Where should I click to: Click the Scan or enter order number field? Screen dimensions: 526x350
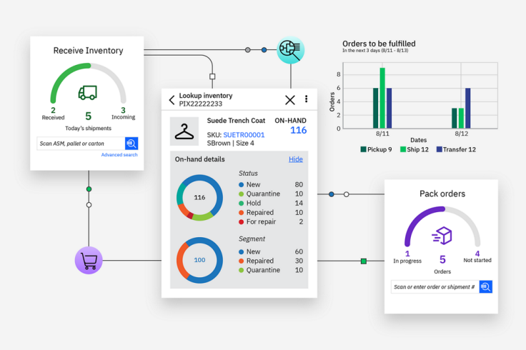point(434,287)
